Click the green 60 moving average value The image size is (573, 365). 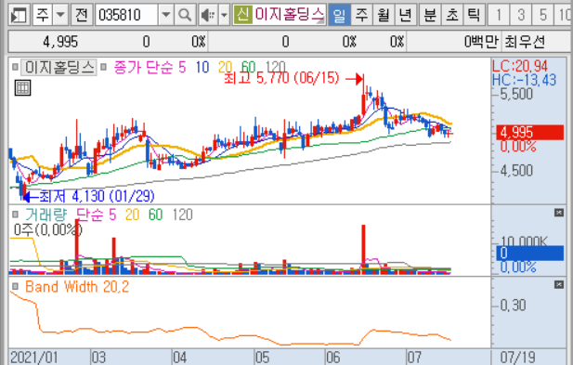click(x=249, y=67)
